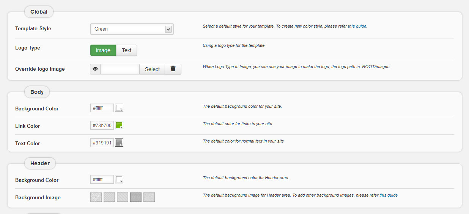Select the first header background pattern thumbnail
The image size is (469, 214).
tap(96, 197)
